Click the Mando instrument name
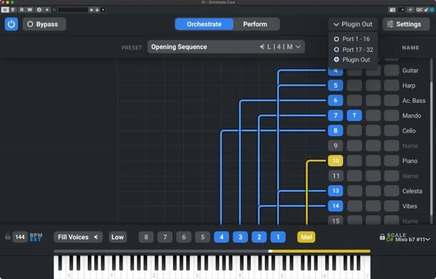Image resolution: width=436 pixels, height=279 pixels. tap(412, 116)
